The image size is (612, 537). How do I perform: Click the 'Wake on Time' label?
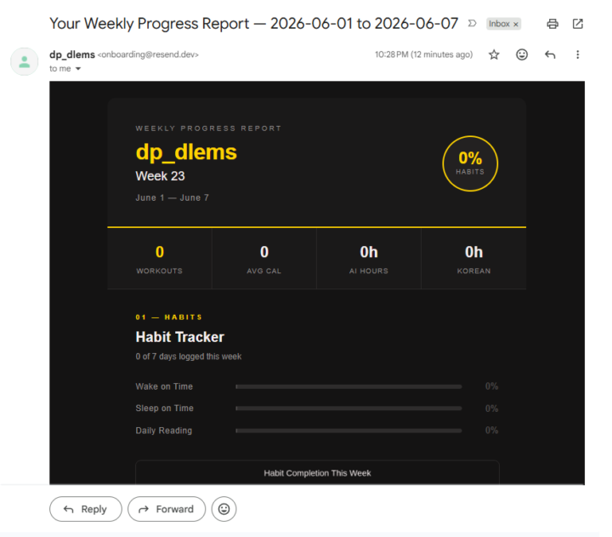pos(164,386)
